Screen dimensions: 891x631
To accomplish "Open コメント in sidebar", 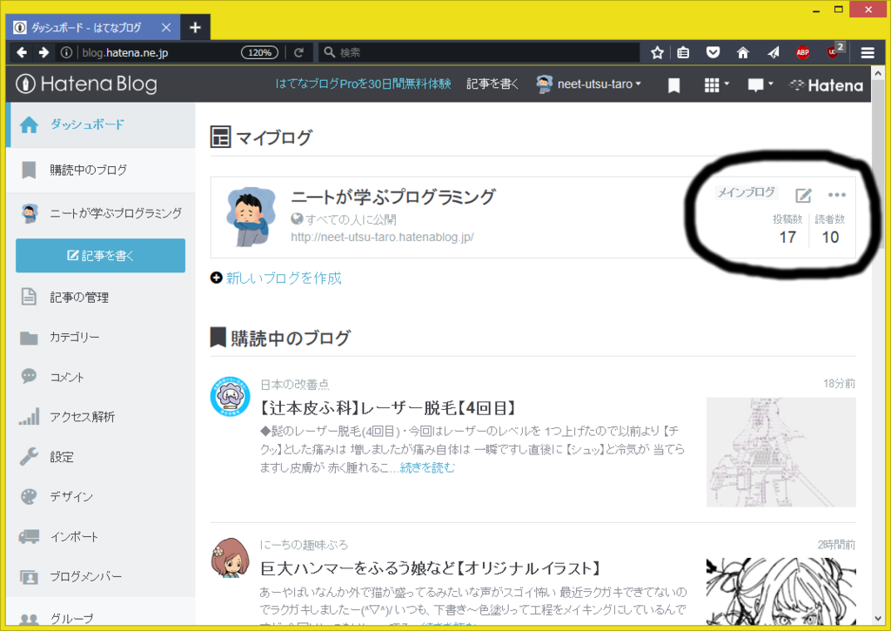I will pos(101,377).
